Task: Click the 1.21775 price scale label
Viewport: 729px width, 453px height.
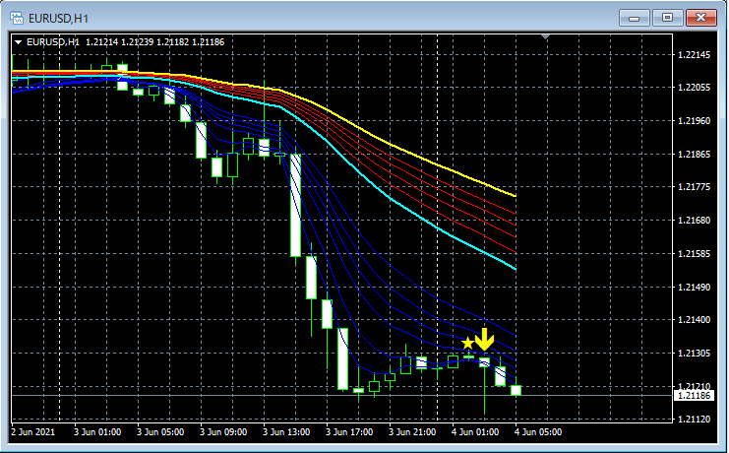Action: 694,187
